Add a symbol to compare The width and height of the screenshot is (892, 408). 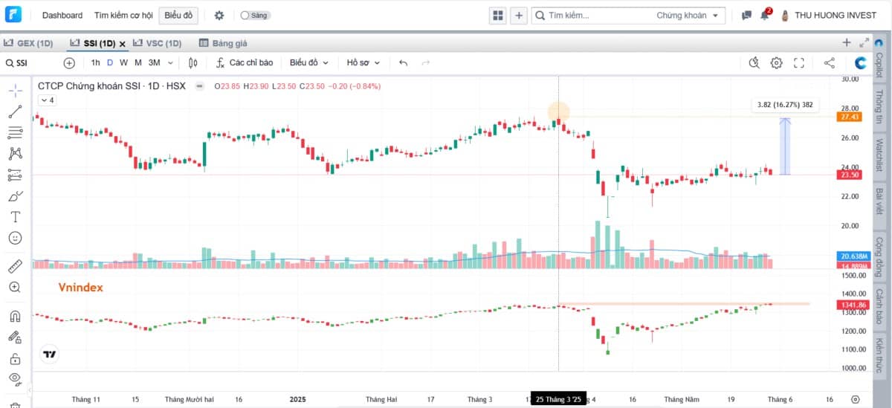pos(69,63)
